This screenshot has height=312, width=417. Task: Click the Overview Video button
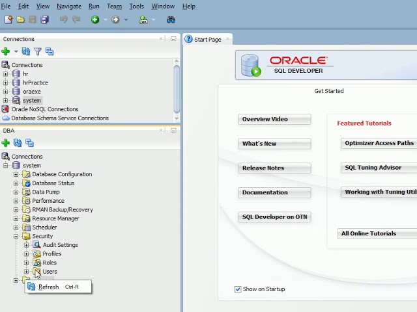tap(274, 119)
